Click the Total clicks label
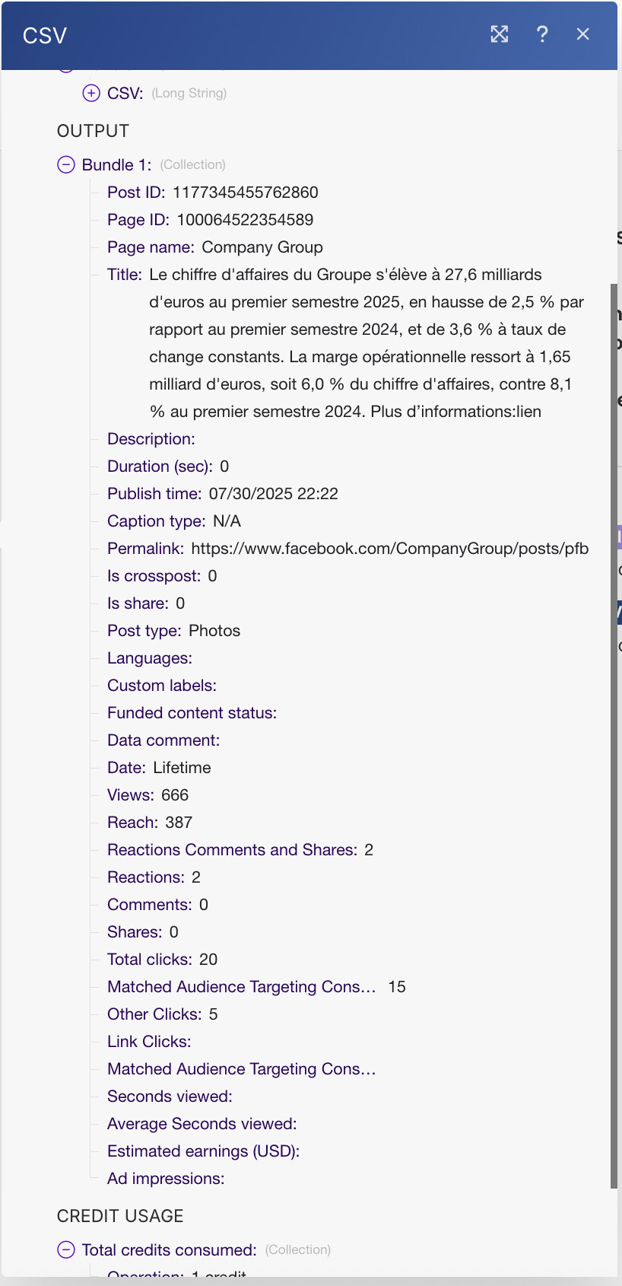 tap(149, 960)
